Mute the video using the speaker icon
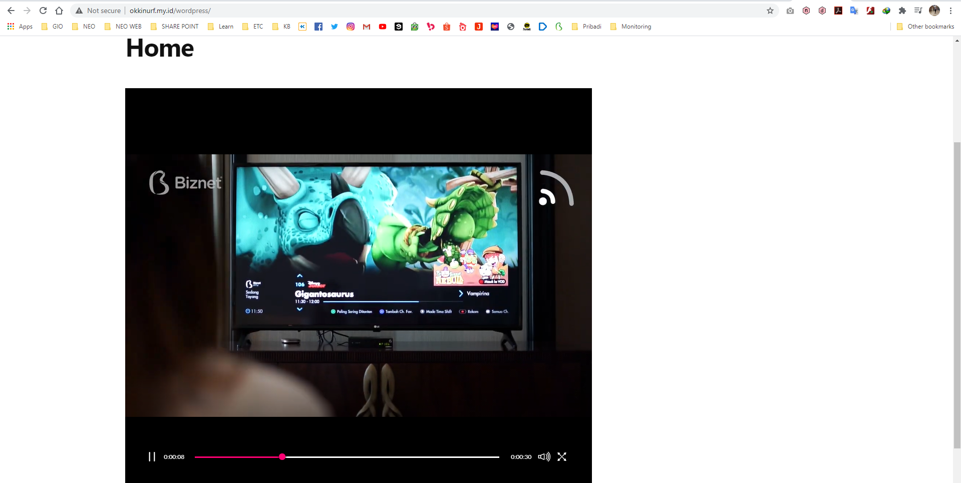Image resolution: width=961 pixels, height=483 pixels. (x=544, y=457)
